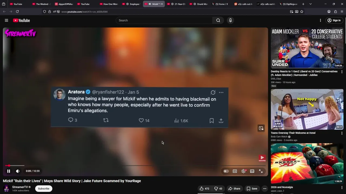Open the player settings gear
This screenshot has height=194, width=346.
coord(244,171)
